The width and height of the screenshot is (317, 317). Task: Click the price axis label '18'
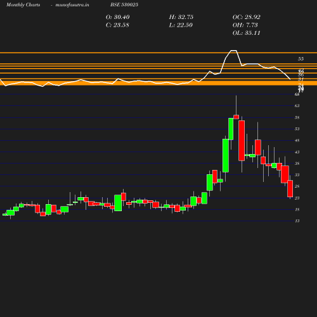tap(297, 209)
